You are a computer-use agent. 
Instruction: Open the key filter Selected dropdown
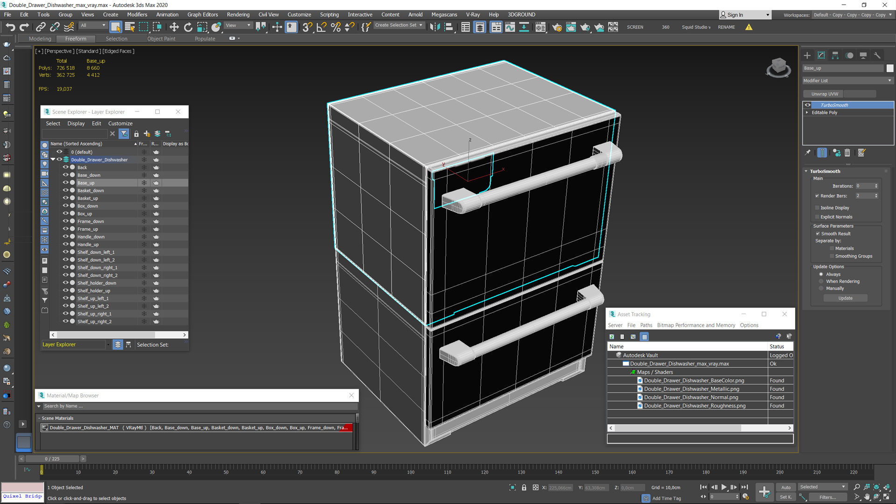click(822, 487)
